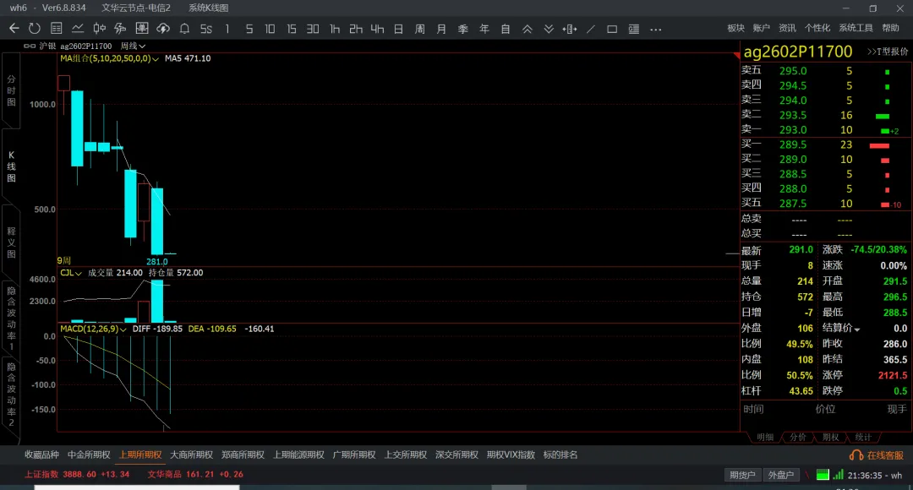
Task: Open the 系统工具 menu
Action: [x=856, y=28]
